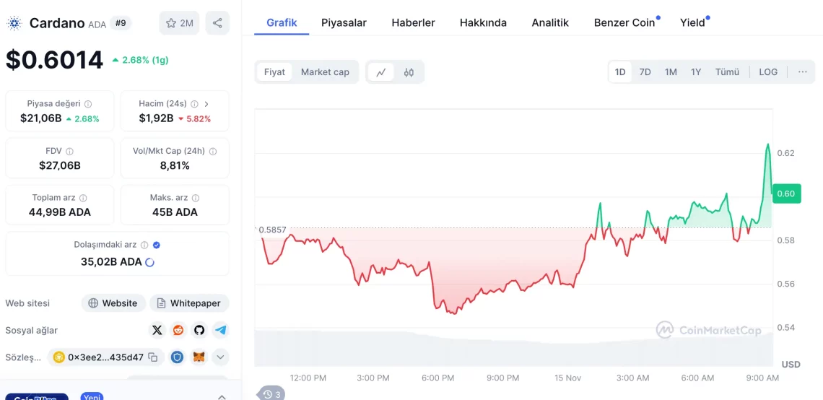The width and height of the screenshot is (823, 400).
Task: Click the 45B ADA max supply
Action: pyautogui.click(x=175, y=212)
